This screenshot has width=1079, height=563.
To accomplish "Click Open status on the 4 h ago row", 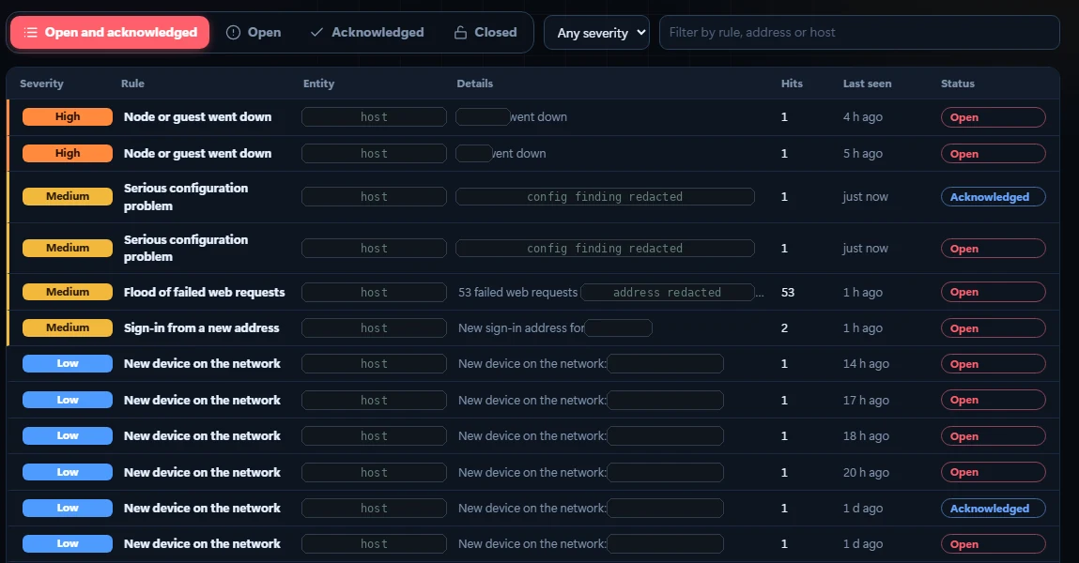I will pyautogui.click(x=993, y=117).
